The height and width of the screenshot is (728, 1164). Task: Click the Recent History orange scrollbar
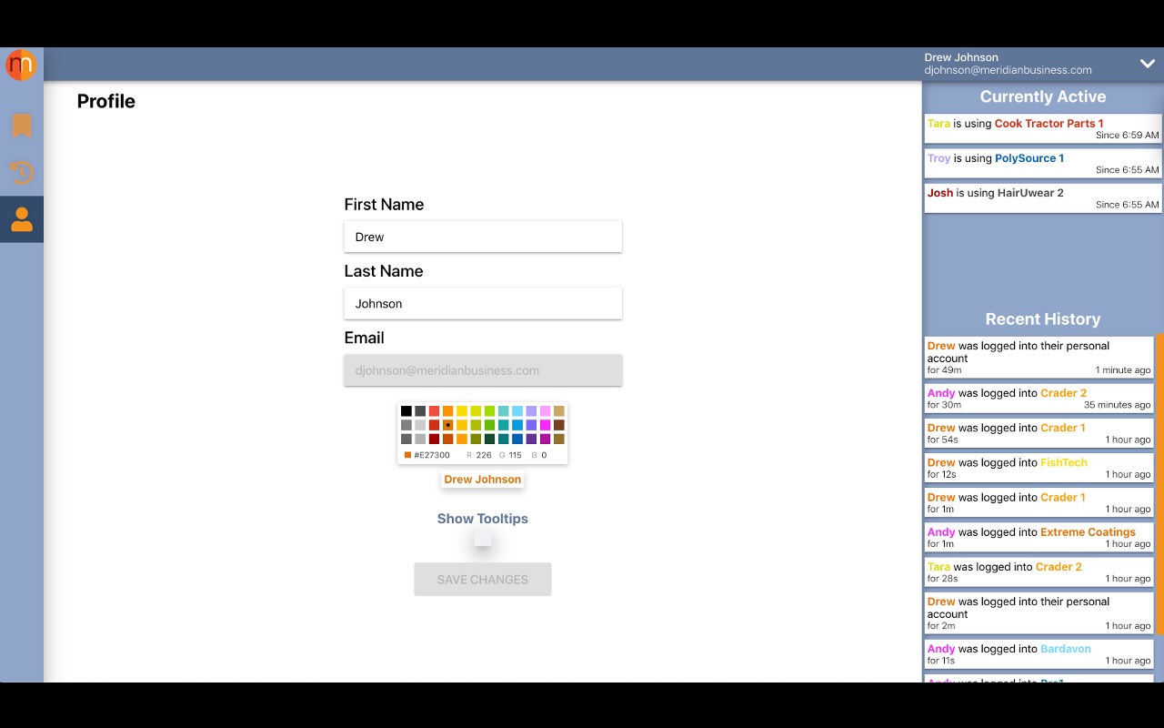(x=1159, y=483)
